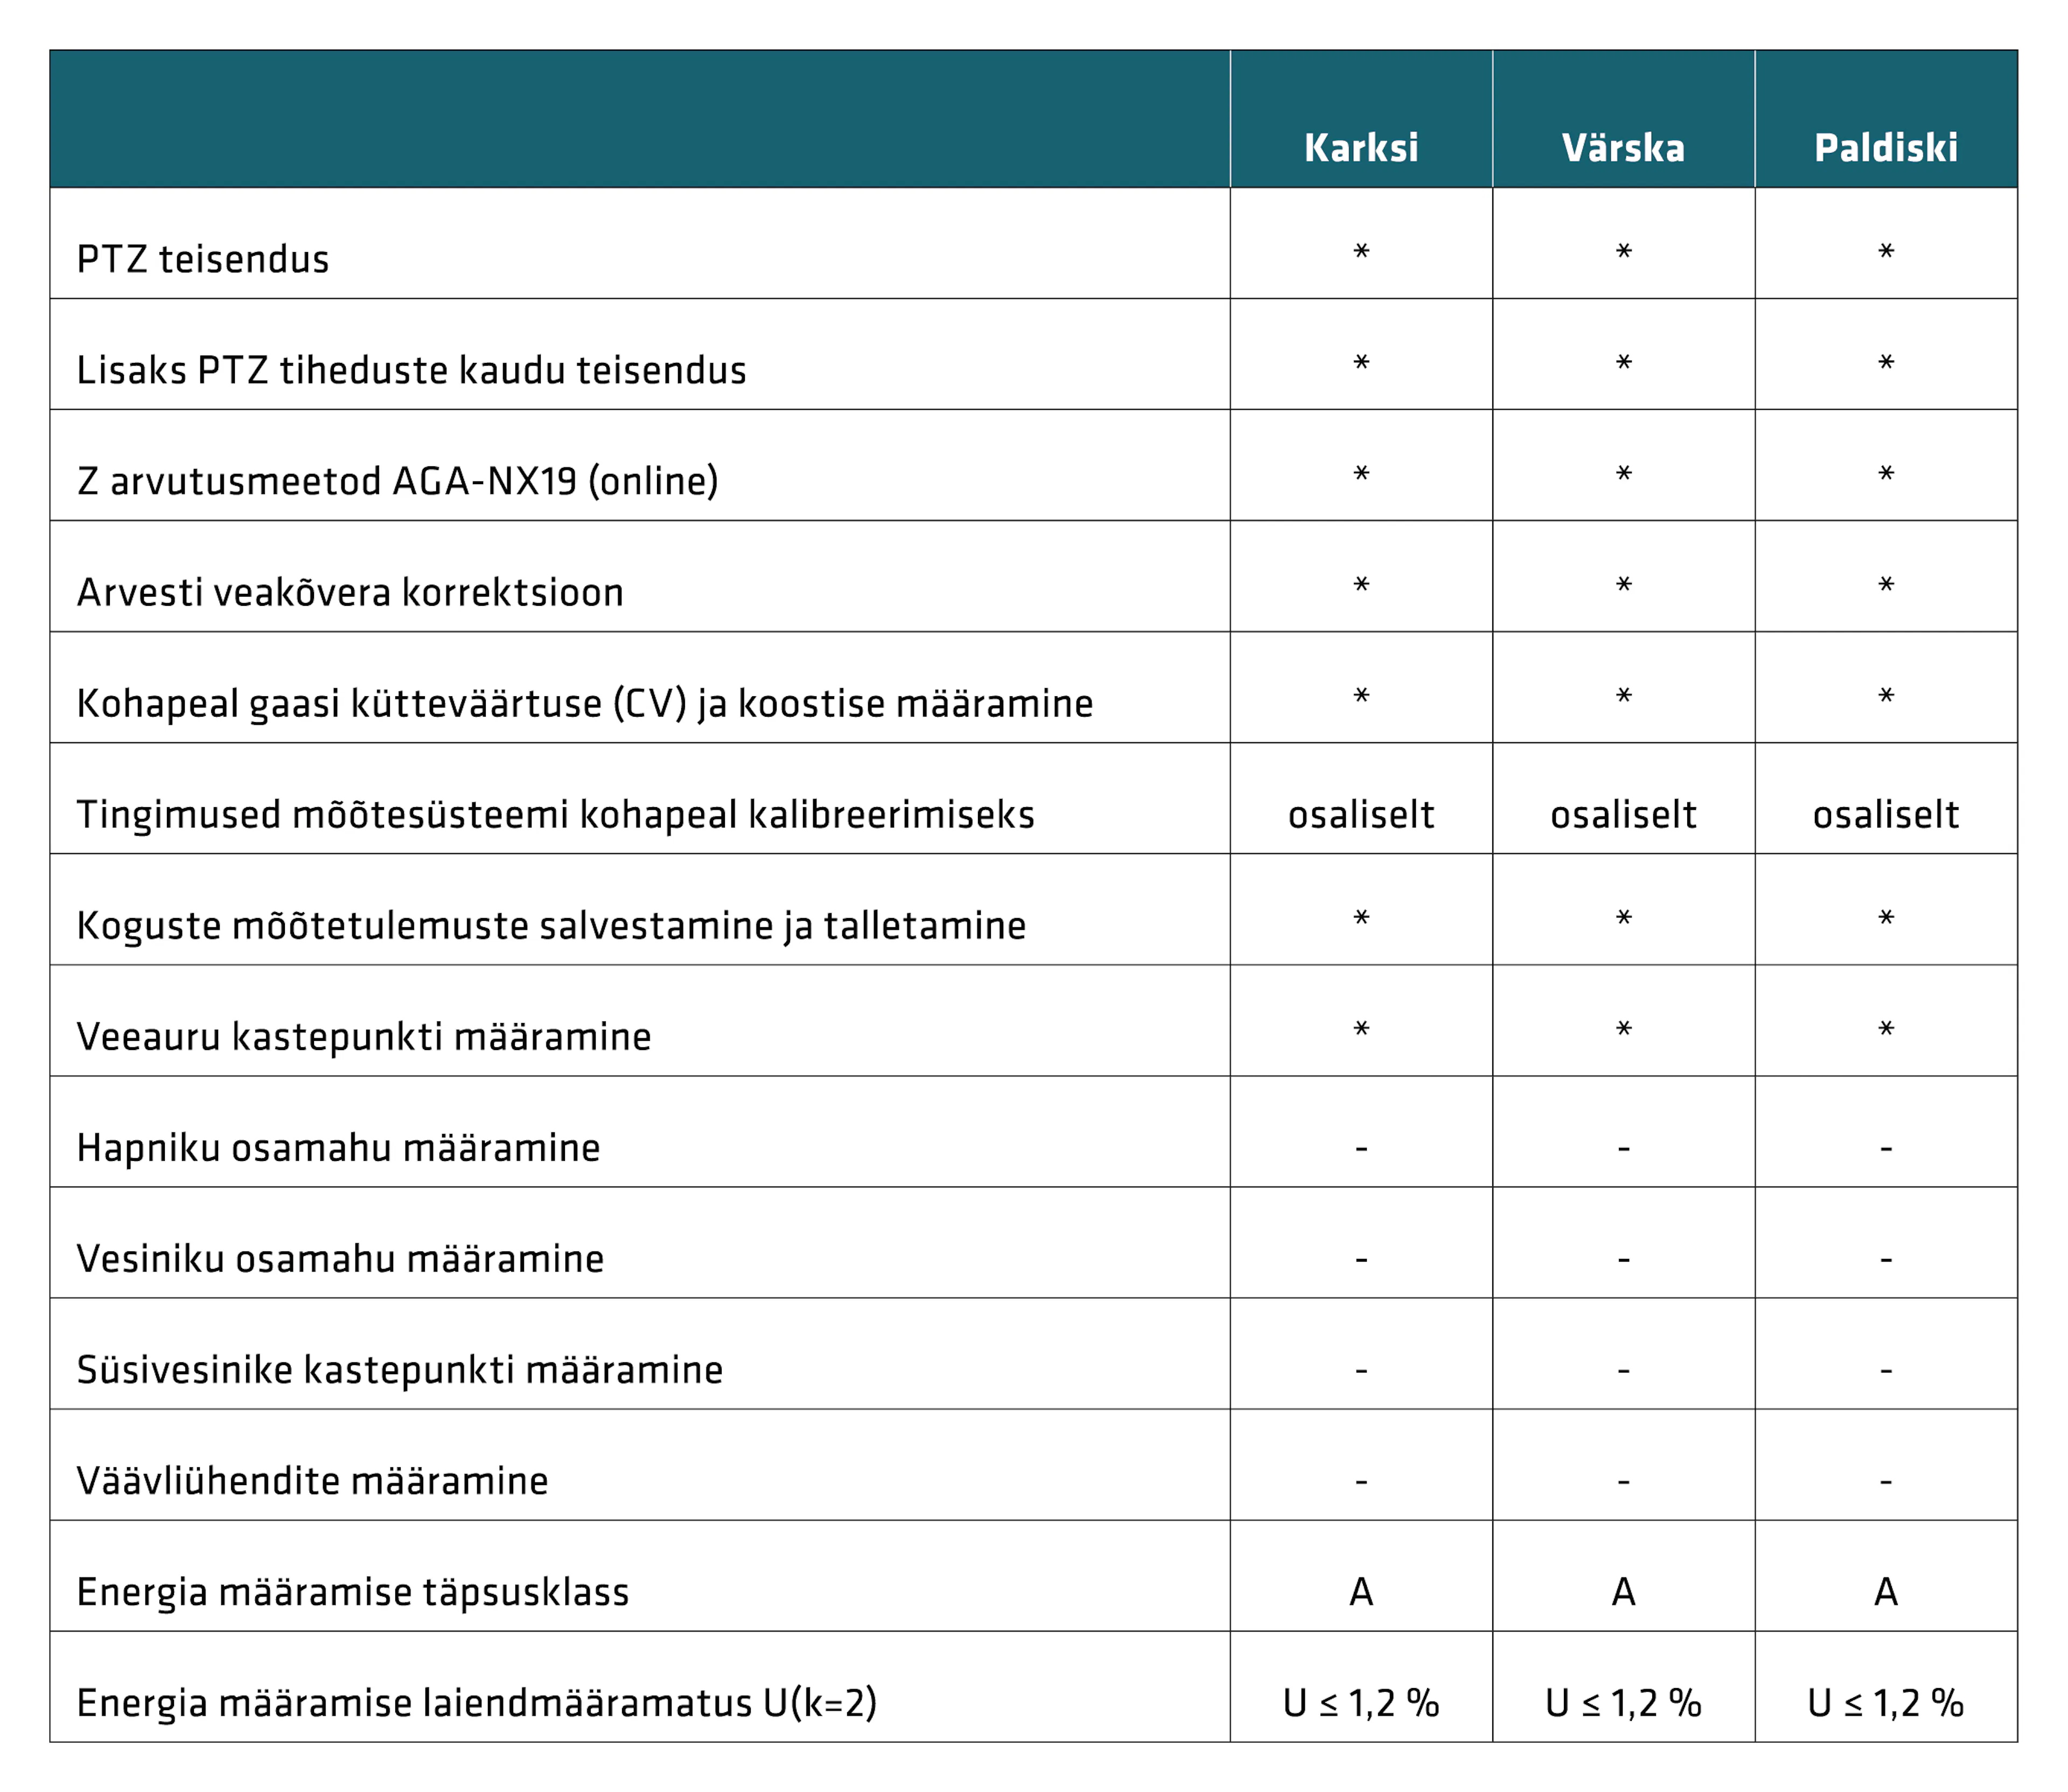Screen dimensions: 2068x1792
Task: Select the Värska column header
Action: pos(1623,148)
